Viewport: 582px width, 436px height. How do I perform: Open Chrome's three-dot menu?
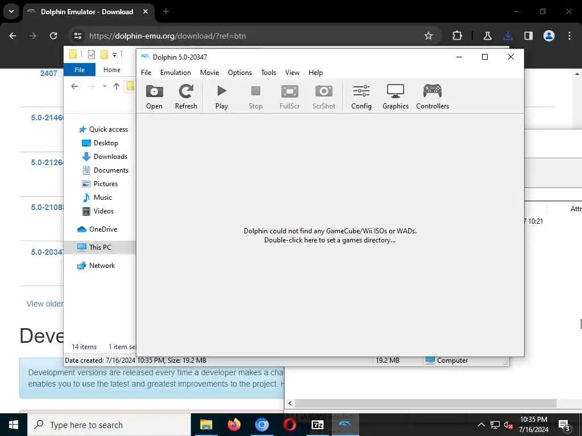pos(569,36)
